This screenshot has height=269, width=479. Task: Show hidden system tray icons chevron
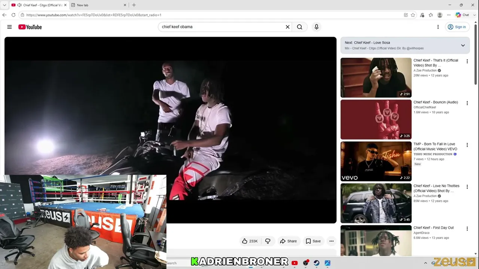point(425,263)
